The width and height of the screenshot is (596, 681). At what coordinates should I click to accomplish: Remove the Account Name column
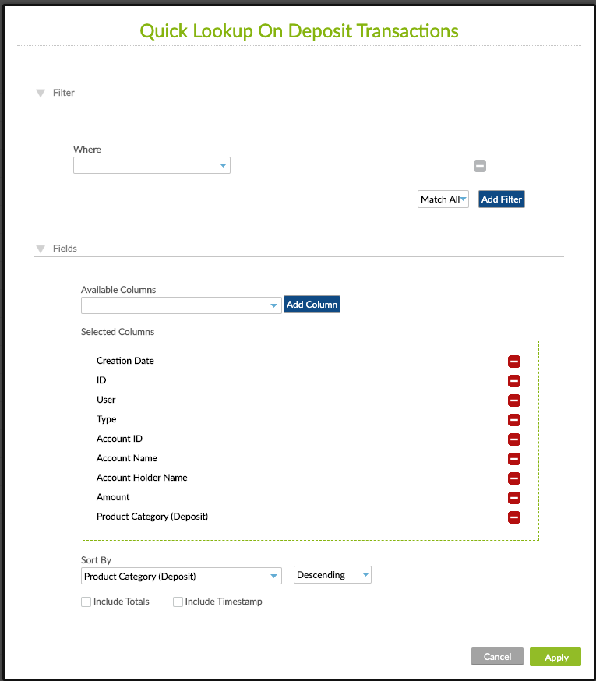(x=513, y=459)
